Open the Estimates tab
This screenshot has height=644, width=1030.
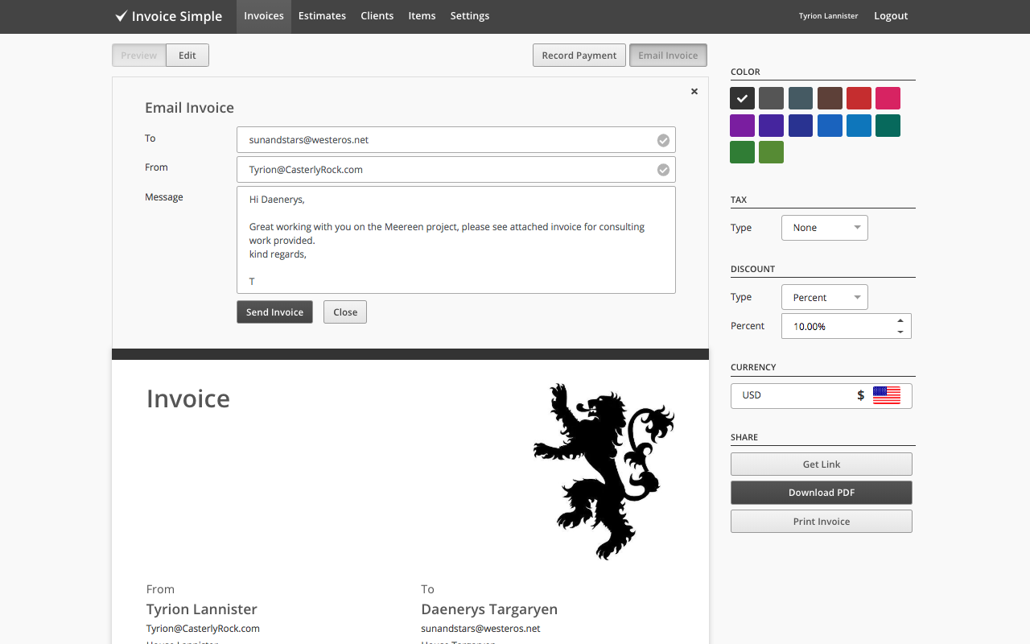pos(322,16)
